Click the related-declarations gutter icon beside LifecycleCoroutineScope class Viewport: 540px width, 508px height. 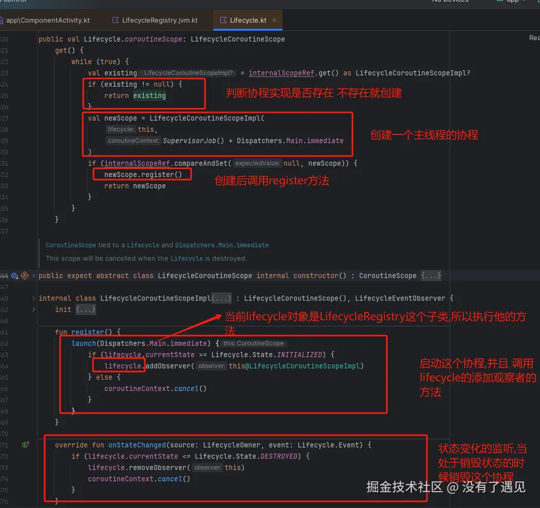point(14,276)
